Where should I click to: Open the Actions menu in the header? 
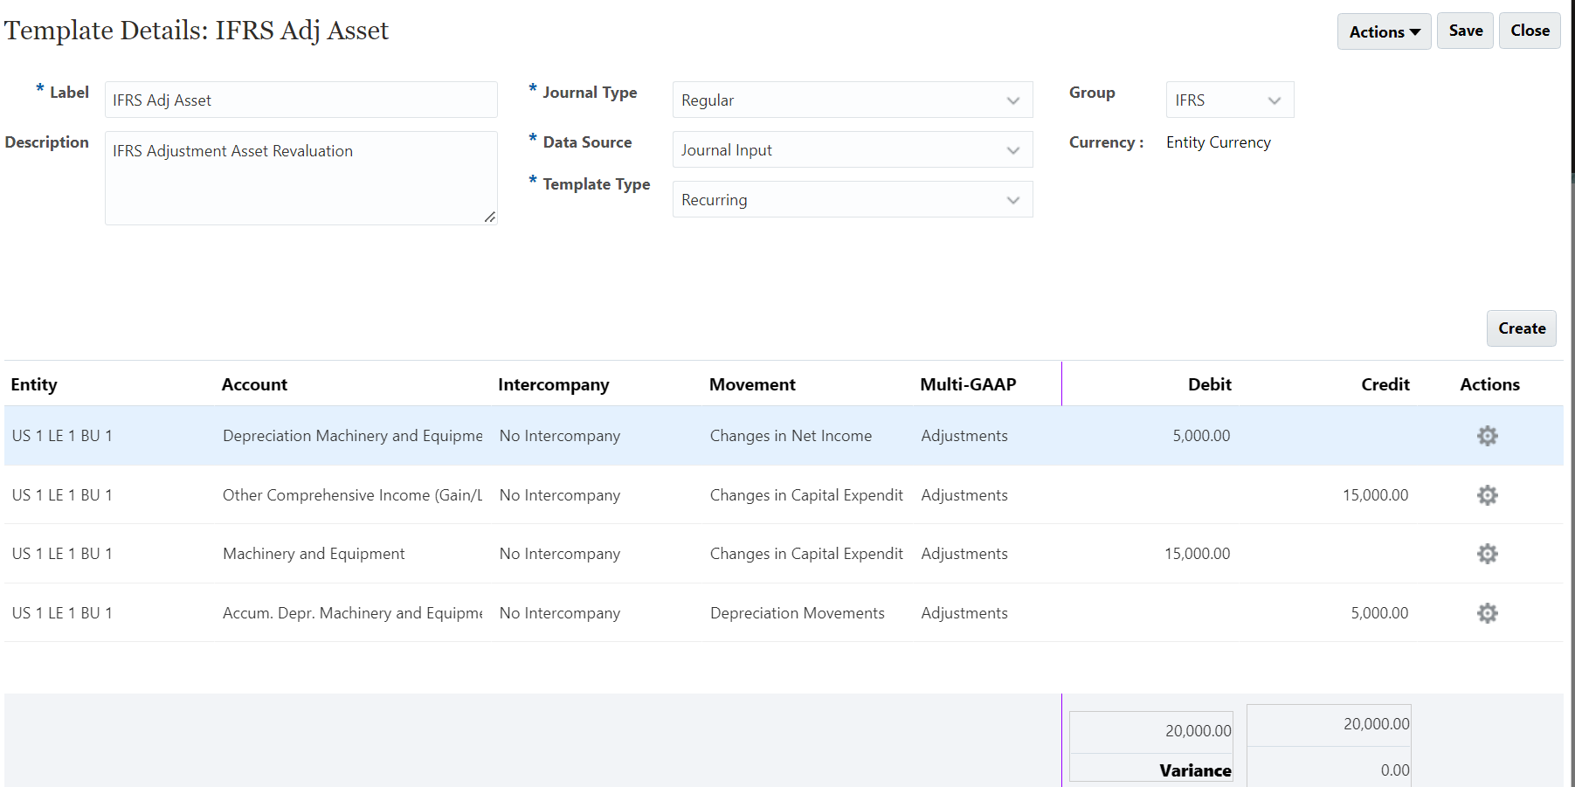pos(1383,31)
